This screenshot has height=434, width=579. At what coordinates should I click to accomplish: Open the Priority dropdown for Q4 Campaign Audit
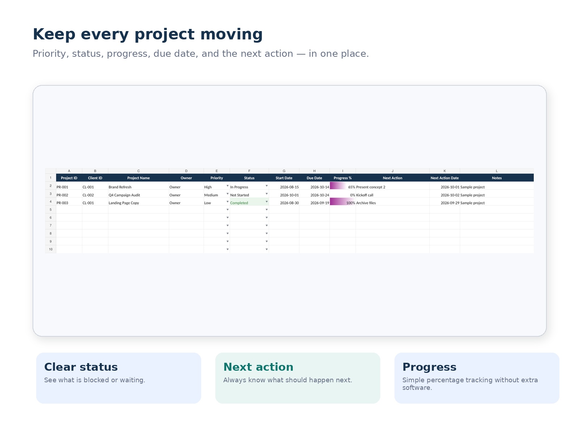pyautogui.click(x=228, y=194)
